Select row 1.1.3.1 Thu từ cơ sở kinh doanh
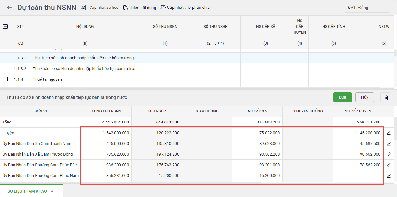This screenshot has height=197, width=397. pyautogui.click(x=85, y=58)
